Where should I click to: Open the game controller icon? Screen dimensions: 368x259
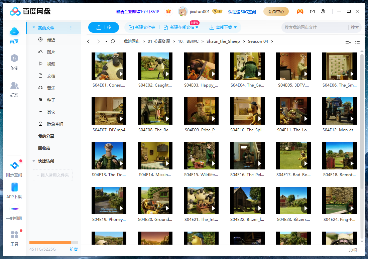tap(300, 11)
